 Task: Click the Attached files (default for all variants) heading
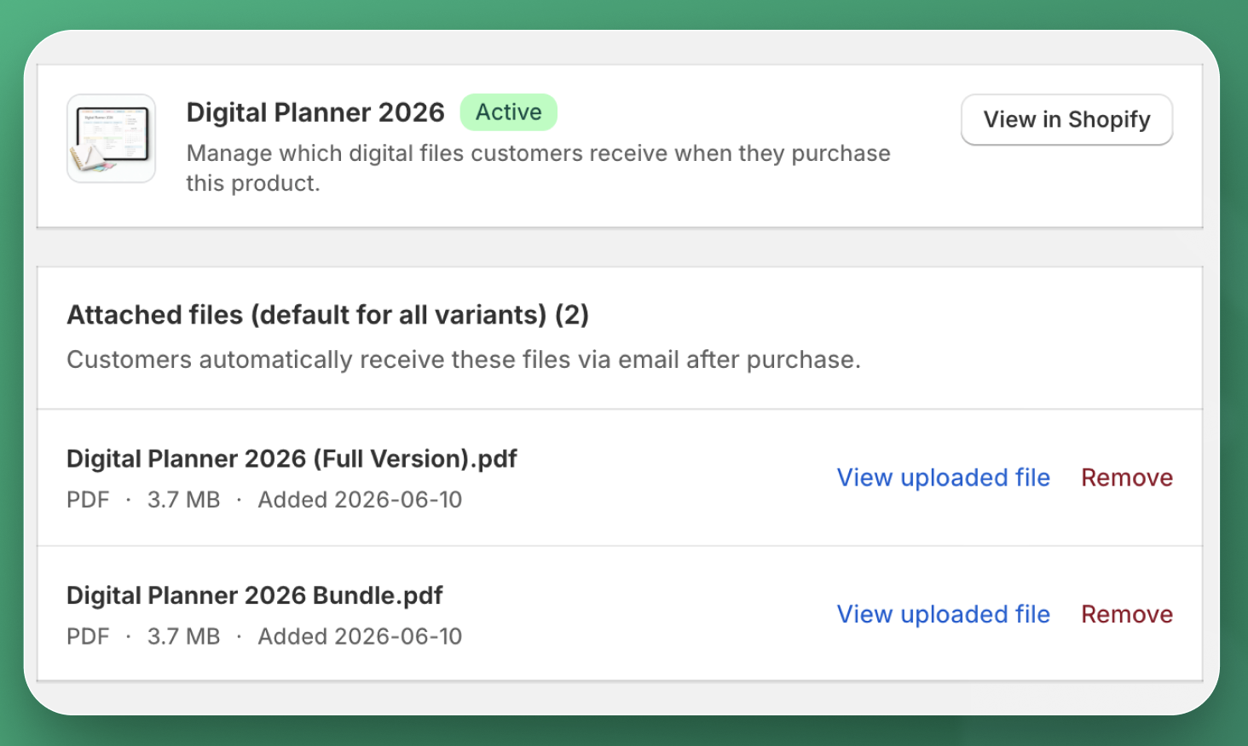click(x=328, y=315)
